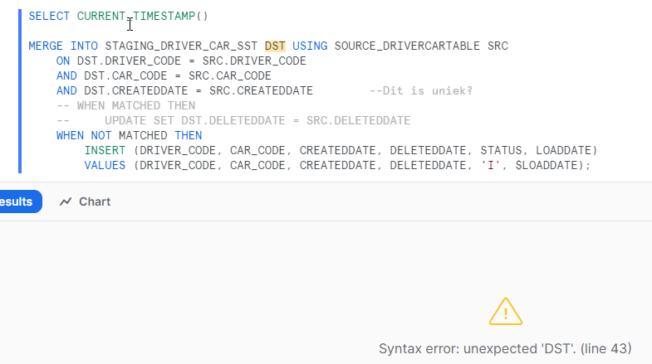Click the '--Dit is uniek?' comment
The image size is (652, 364).
(421, 91)
